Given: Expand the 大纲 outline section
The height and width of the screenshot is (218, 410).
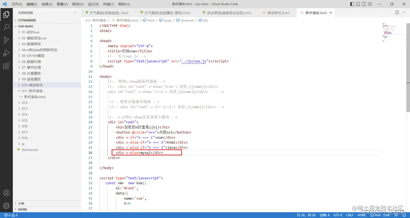Looking at the screenshot, I should [x=47, y=204].
